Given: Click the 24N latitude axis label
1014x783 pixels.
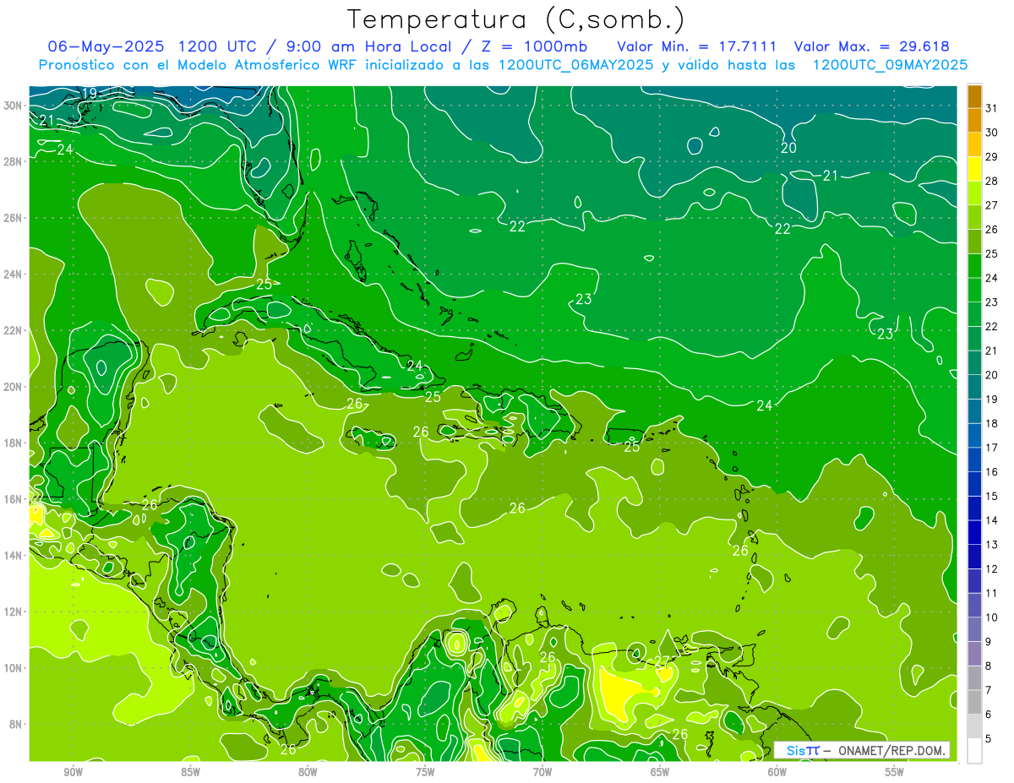Looking at the screenshot, I should pos(13,275).
